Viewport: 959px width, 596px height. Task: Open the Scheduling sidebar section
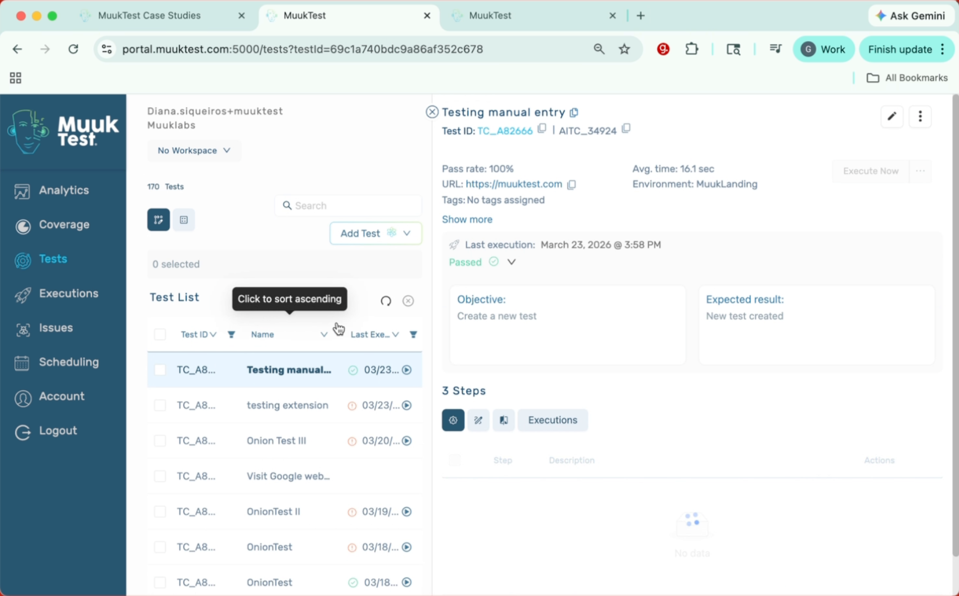[57, 363]
